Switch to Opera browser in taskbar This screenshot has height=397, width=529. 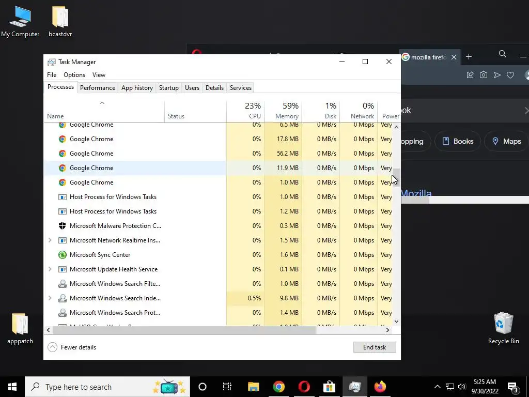tap(304, 387)
